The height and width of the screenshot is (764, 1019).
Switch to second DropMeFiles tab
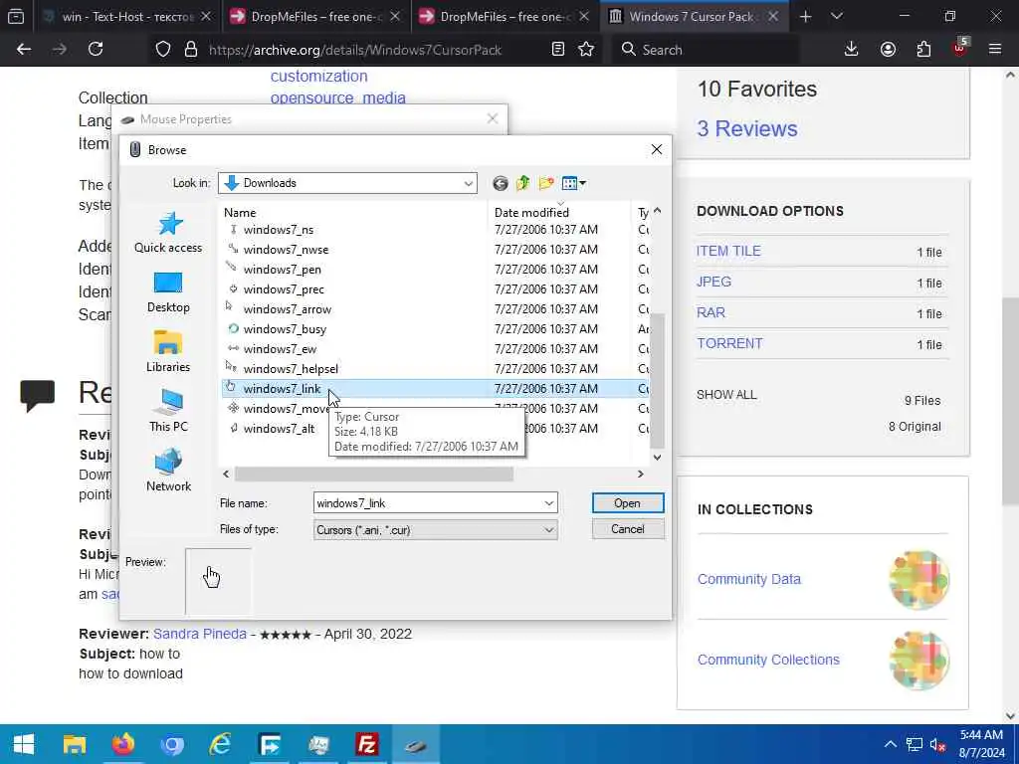coord(505,16)
